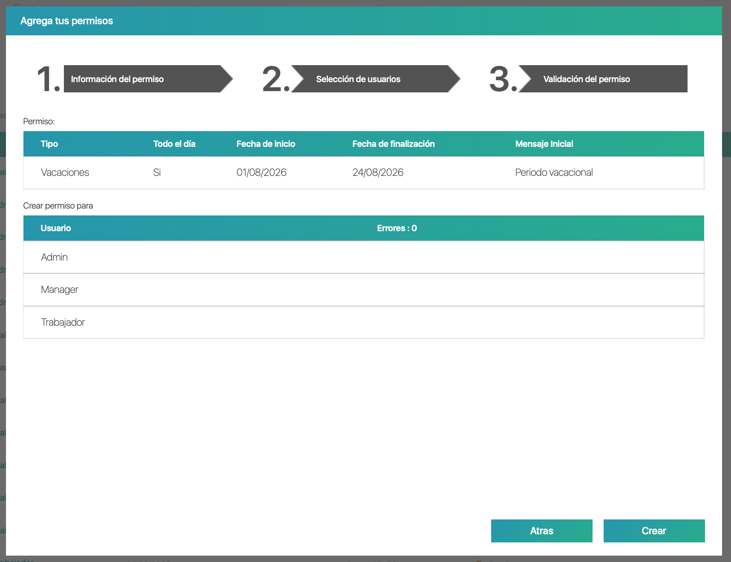Select the Admin user row
The width and height of the screenshot is (731, 562).
click(x=364, y=257)
